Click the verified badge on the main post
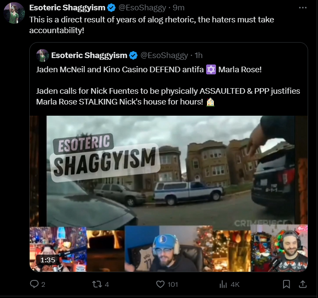This screenshot has width=318, height=298. (111, 8)
